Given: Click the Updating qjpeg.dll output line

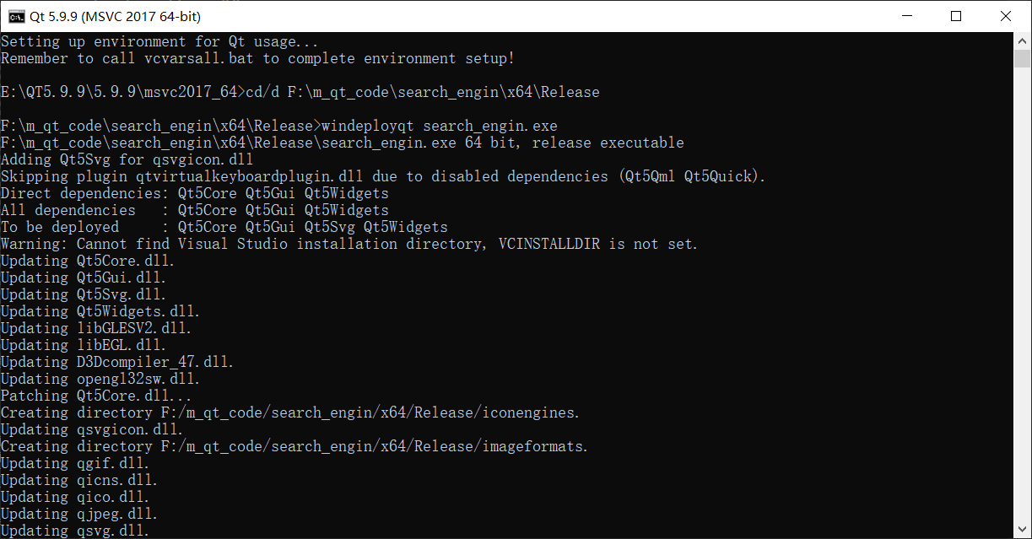Looking at the screenshot, I should [x=80, y=513].
